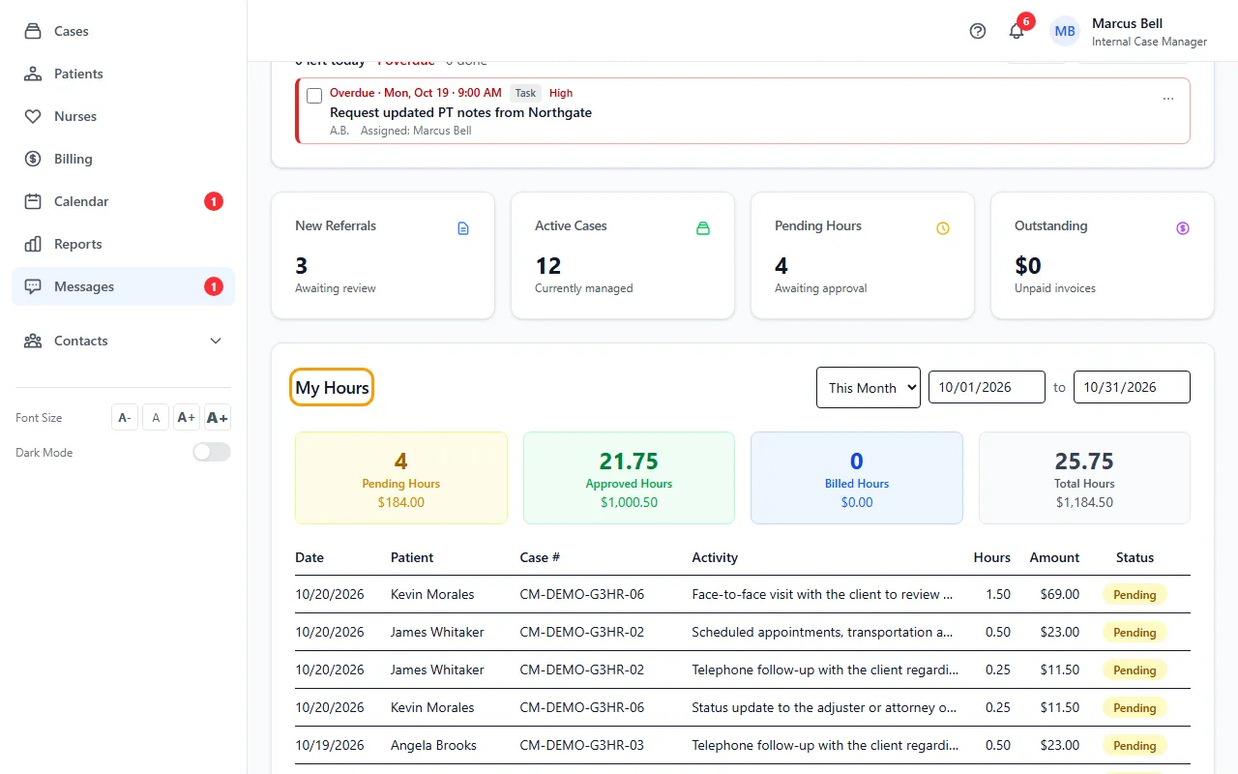
Task: Open the This Month period dropdown
Action: [x=869, y=387]
